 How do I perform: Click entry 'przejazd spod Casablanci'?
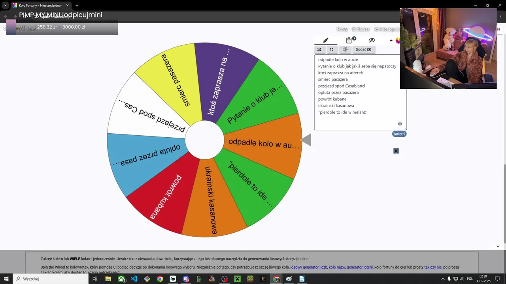pos(342,86)
